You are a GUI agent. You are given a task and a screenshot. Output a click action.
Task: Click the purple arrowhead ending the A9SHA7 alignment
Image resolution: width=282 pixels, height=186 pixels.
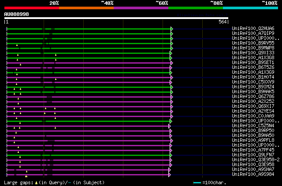coord(170,170)
